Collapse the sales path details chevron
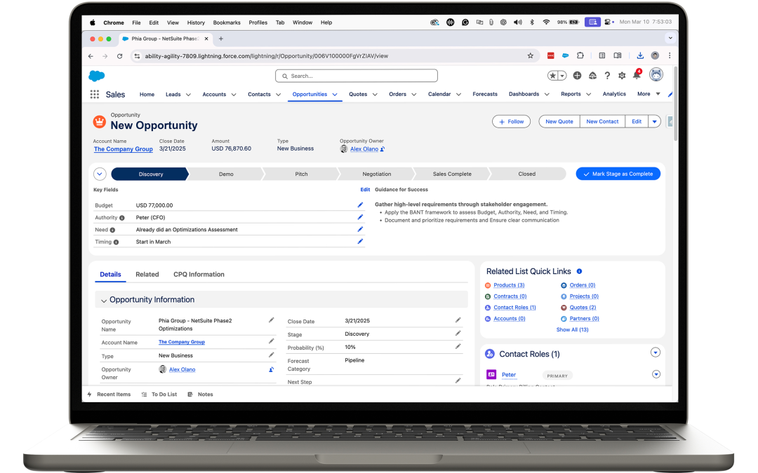The height and width of the screenshot is (473, 758). click(x=100, y=174)
